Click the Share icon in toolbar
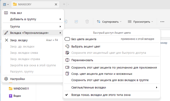Image resolution: width=170 pixels, height=101 pixels. coord(76,21)
